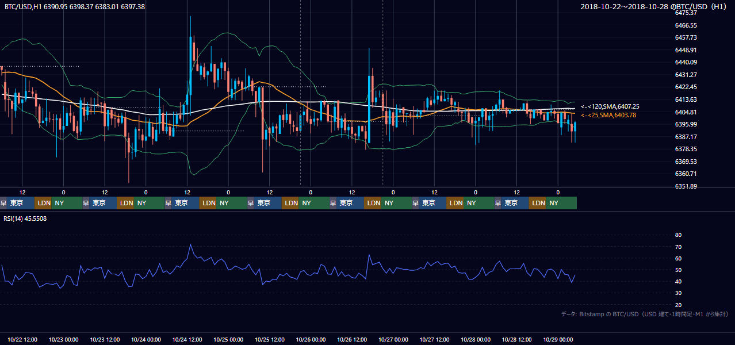
Task: Click price axis label 6360.71
Action: pyautogui.click(x=686, y=174)
